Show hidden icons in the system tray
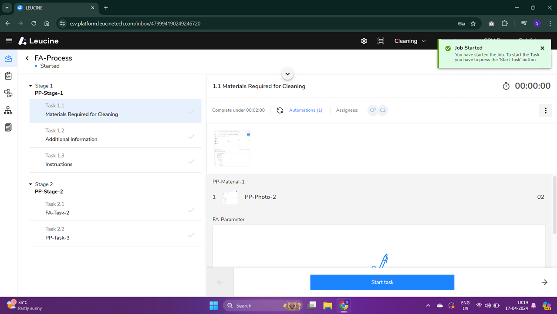The width and height of the screenshot is (557, 314). 428,306
